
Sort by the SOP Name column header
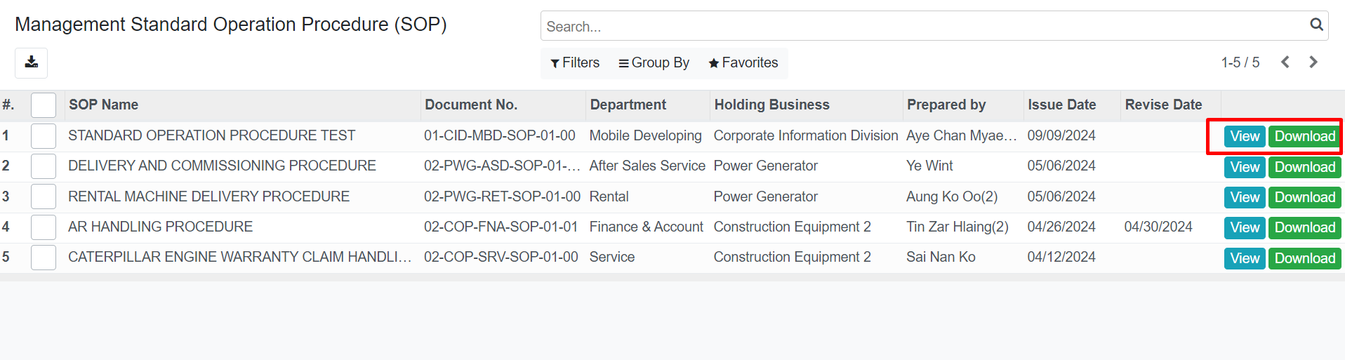pos(103,105)
